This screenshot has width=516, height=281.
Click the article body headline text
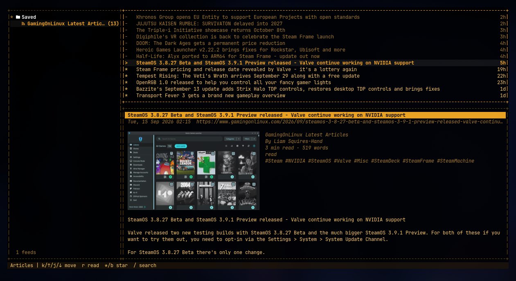pyautogui.click(x=266, y=220)
